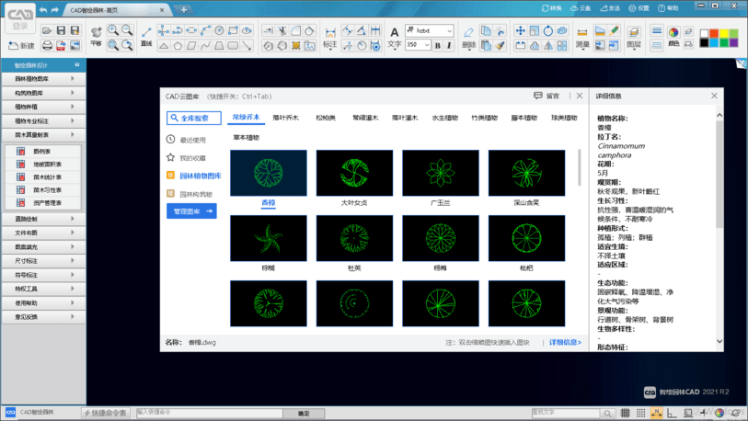Click the 测量 (Measure) tool icon
This screenshot has width=748, height=421.
[582, 34]
